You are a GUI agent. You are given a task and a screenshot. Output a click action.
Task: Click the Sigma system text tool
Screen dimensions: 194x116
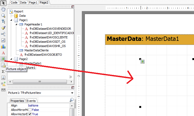point(3,71)
